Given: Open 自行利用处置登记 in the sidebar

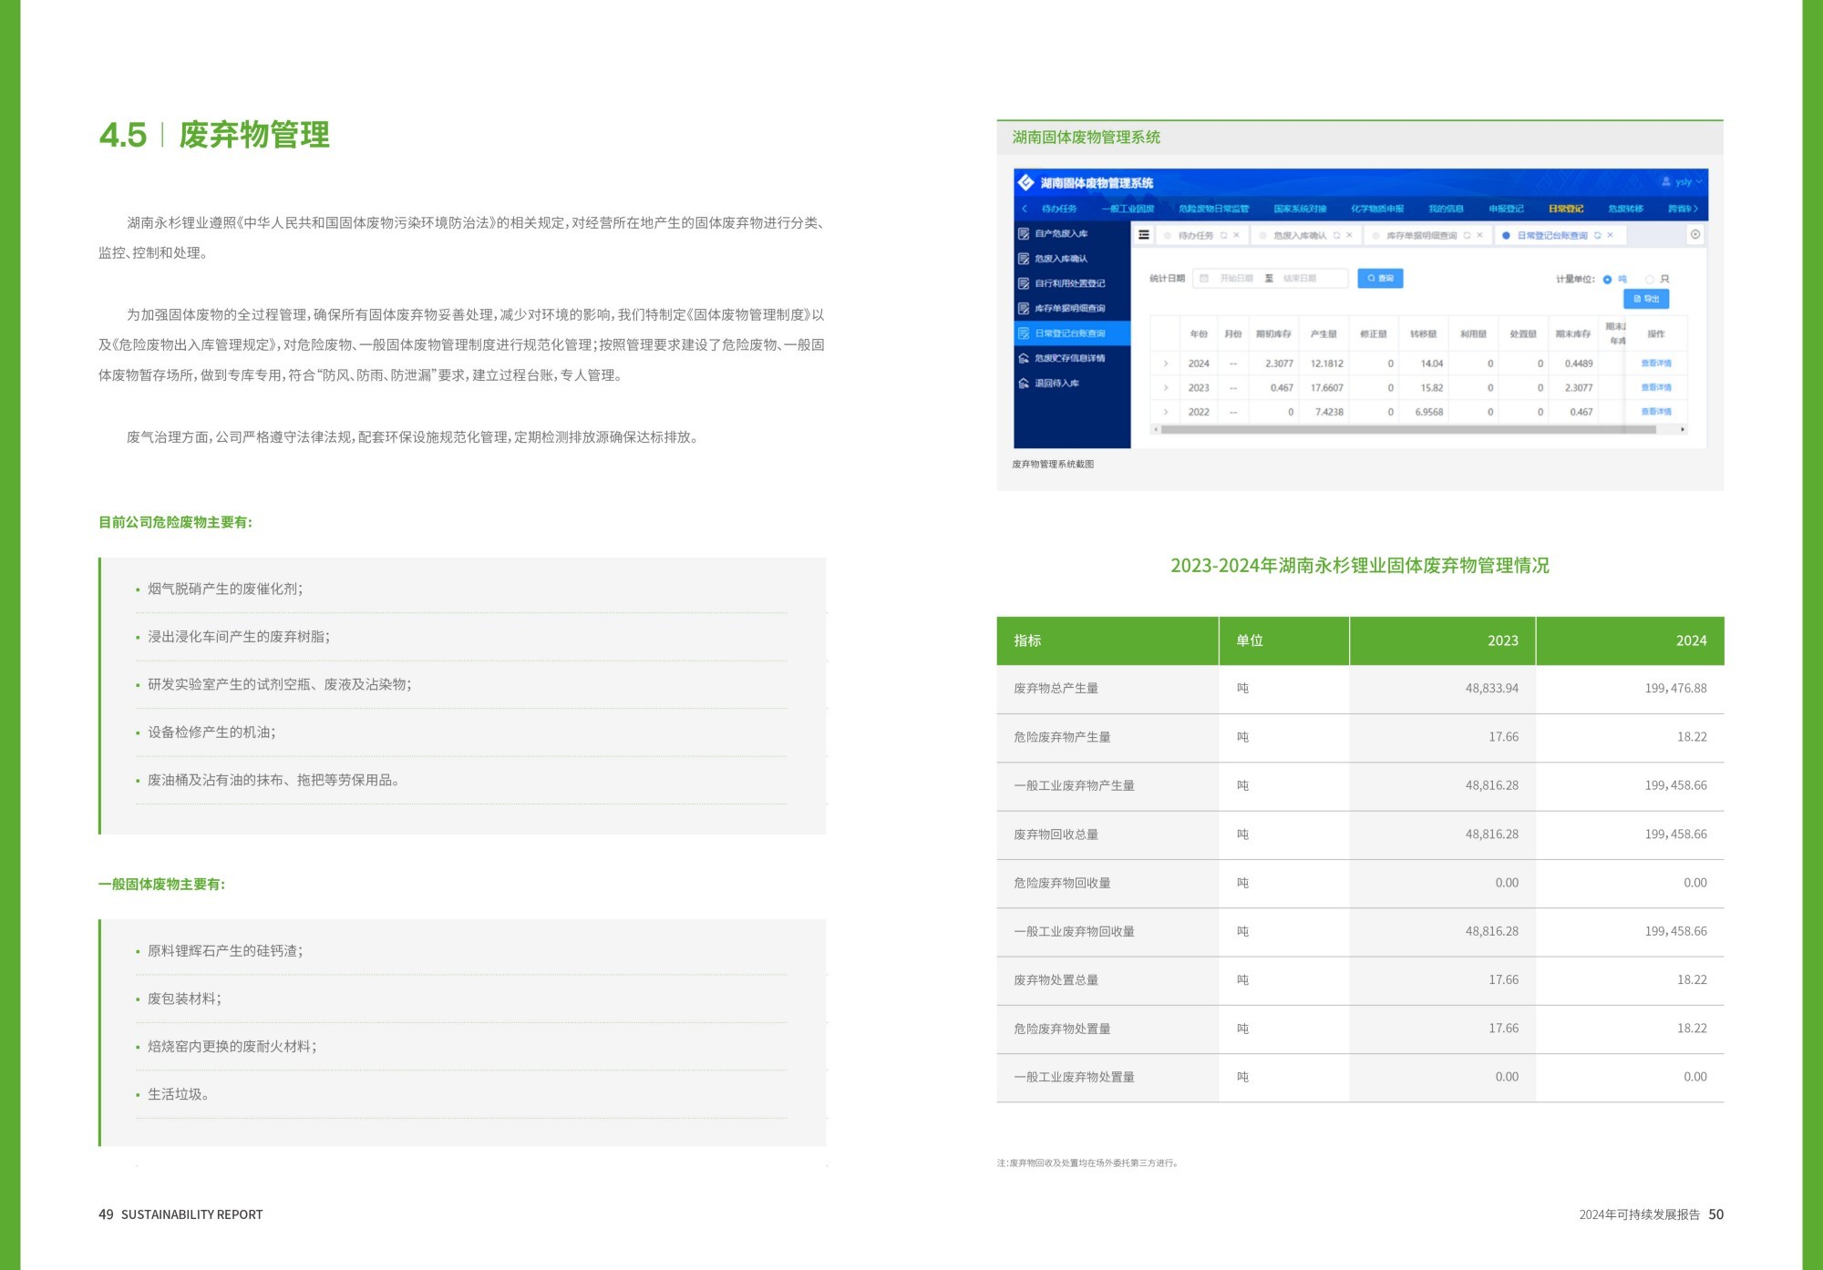Looking at the screenshot, I should click(x=1072, y=283).
